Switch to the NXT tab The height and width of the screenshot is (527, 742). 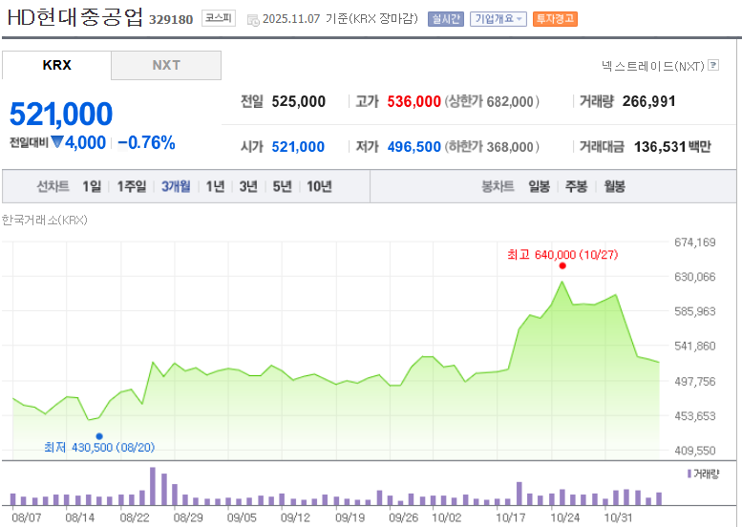click(166, 65)
